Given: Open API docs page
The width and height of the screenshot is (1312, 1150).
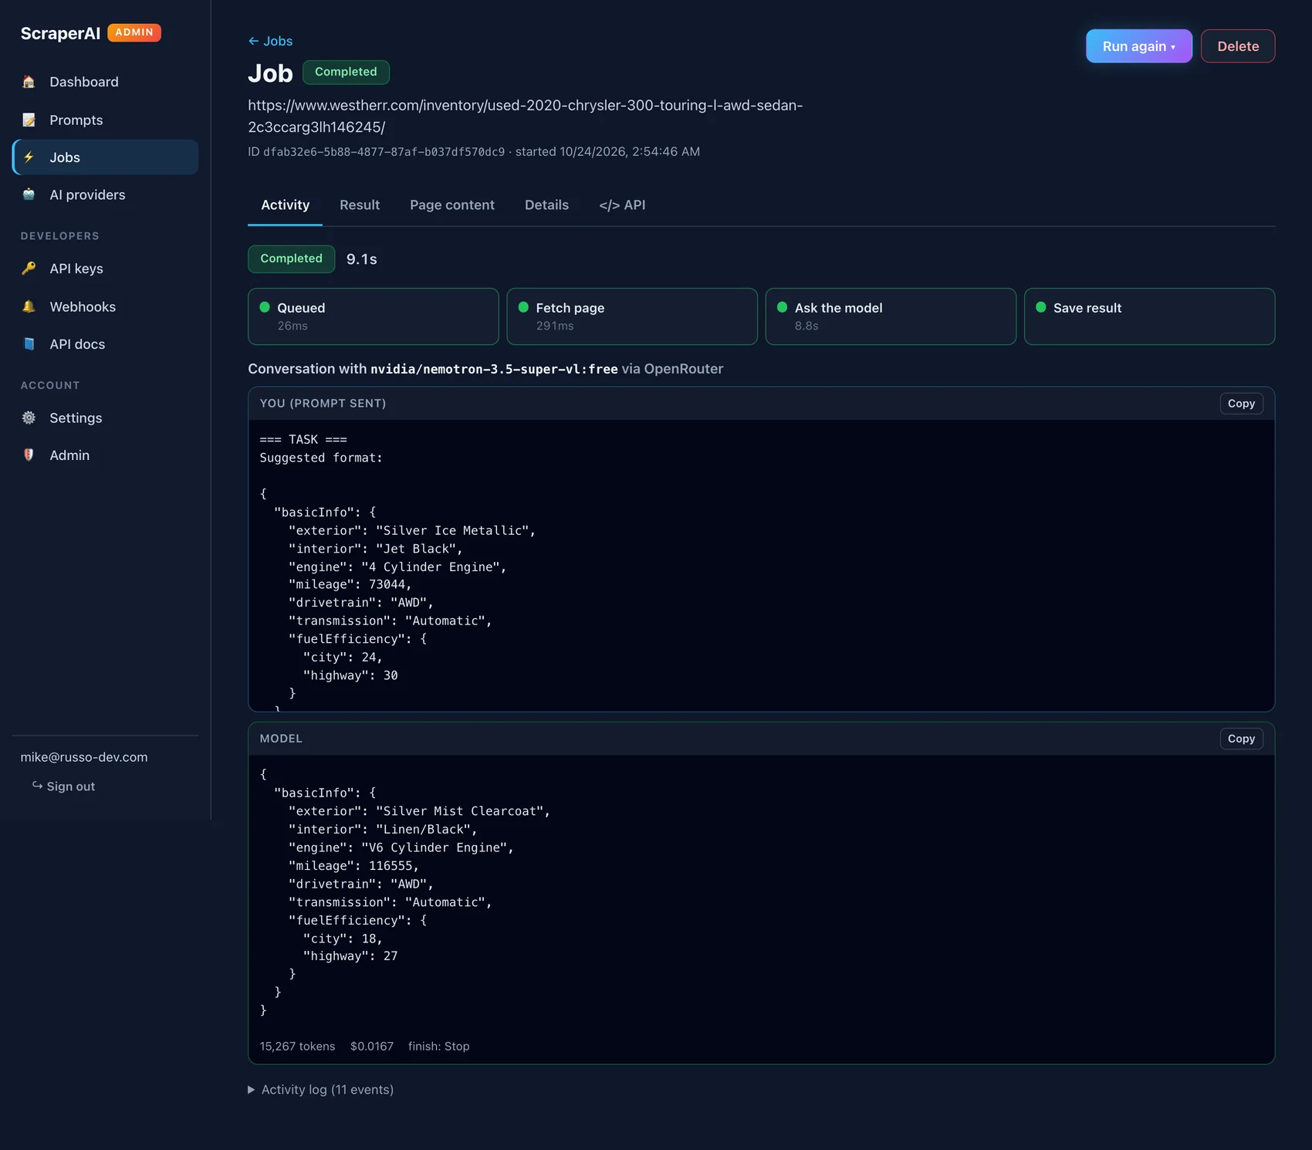Looking at the screenshot, I should [x=105, y=344].
